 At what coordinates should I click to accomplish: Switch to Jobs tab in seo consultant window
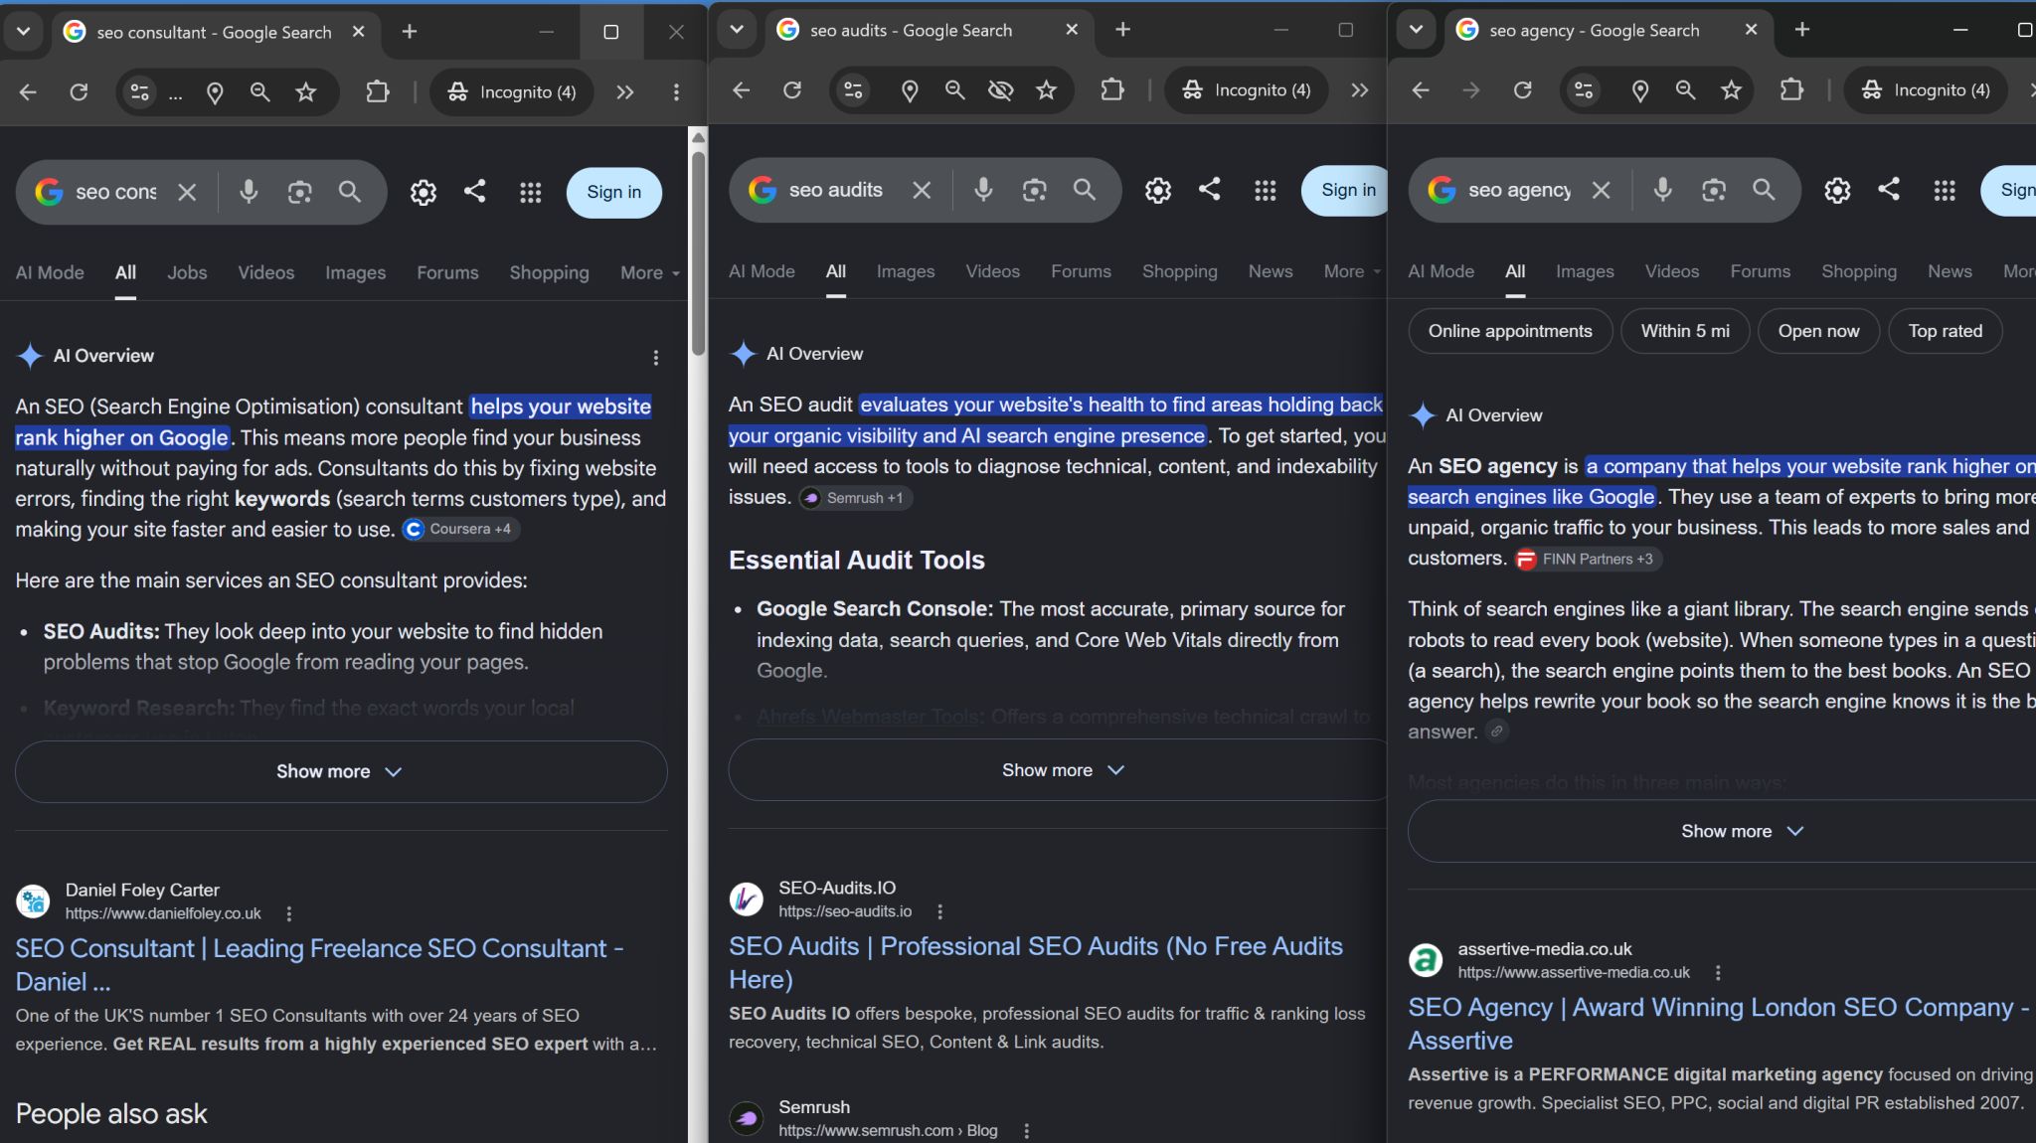(x=187, y=272)
